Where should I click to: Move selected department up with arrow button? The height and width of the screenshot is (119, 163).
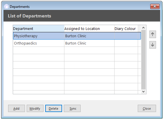click(x=153, y=34)
